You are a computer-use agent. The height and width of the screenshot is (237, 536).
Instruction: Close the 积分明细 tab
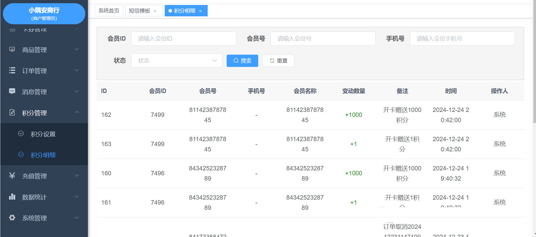(x=200, y=11)
